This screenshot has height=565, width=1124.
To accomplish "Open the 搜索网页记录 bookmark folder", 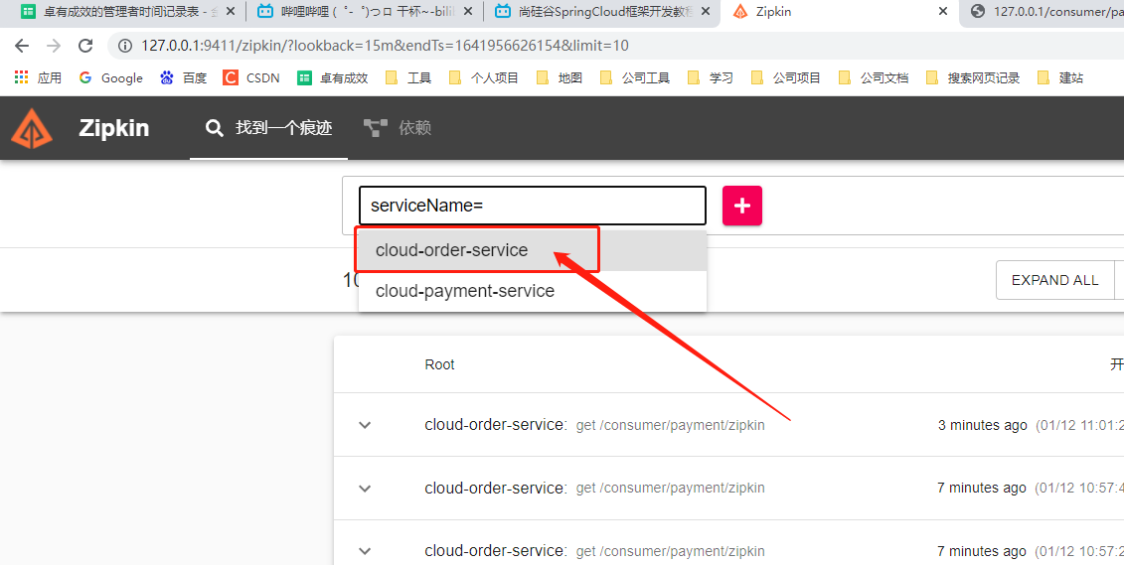I will point(973,78).
